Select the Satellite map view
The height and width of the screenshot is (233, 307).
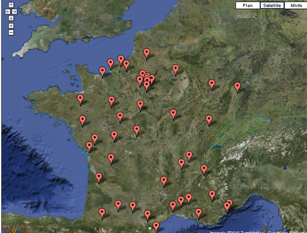pos(271,5)
